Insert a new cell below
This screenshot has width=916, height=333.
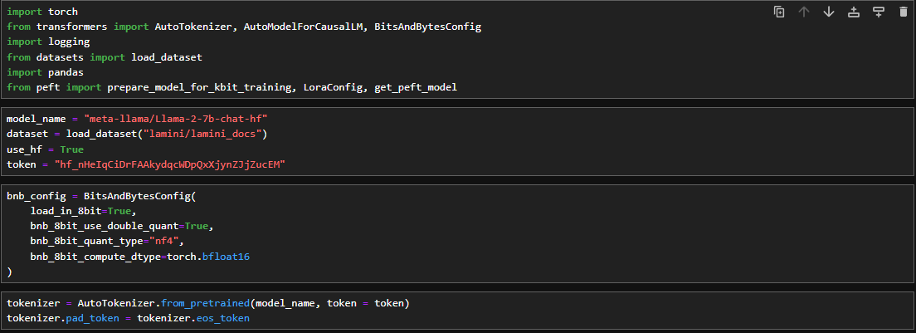[x=878, y=12]
